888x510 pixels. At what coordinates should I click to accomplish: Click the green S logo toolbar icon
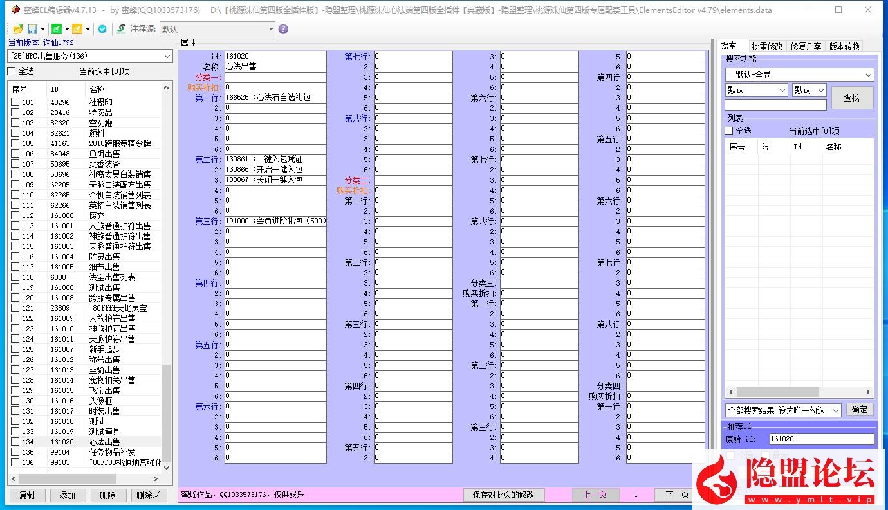[x=121, y=29]
